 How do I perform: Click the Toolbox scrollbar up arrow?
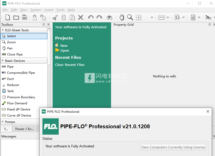point(49,29)
